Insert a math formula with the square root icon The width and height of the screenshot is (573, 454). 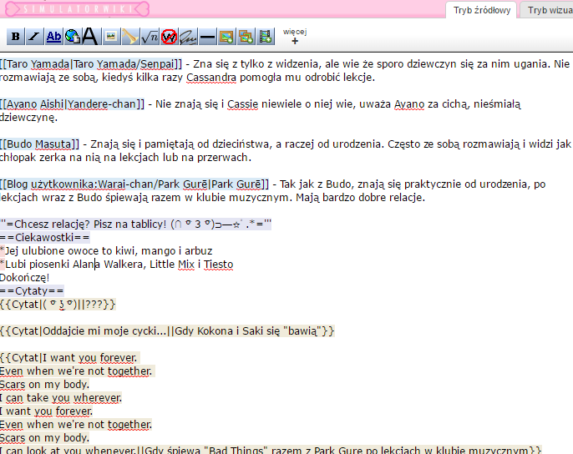click(x=150, y=37)
